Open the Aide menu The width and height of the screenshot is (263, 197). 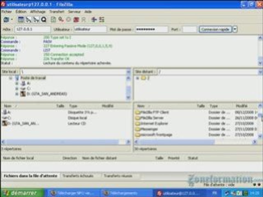(x=88, y=11)
